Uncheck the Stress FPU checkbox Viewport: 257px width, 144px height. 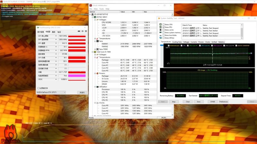[164, 27]
